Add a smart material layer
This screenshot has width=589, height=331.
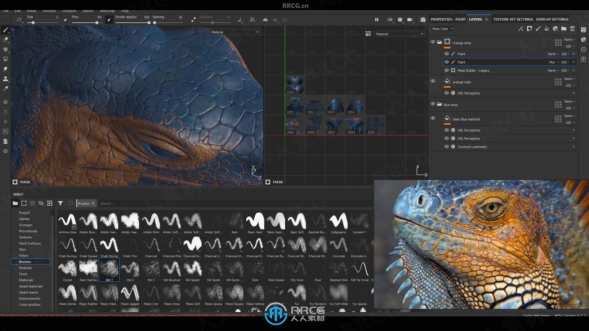tap(555, 29)
